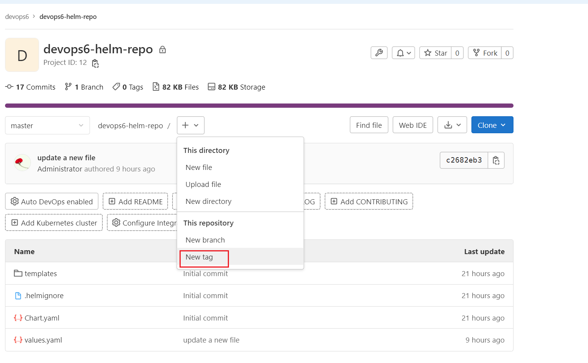588x363 pixels.
Task: Fork the devops6-helm-repo project
Action: click(485, 53)
